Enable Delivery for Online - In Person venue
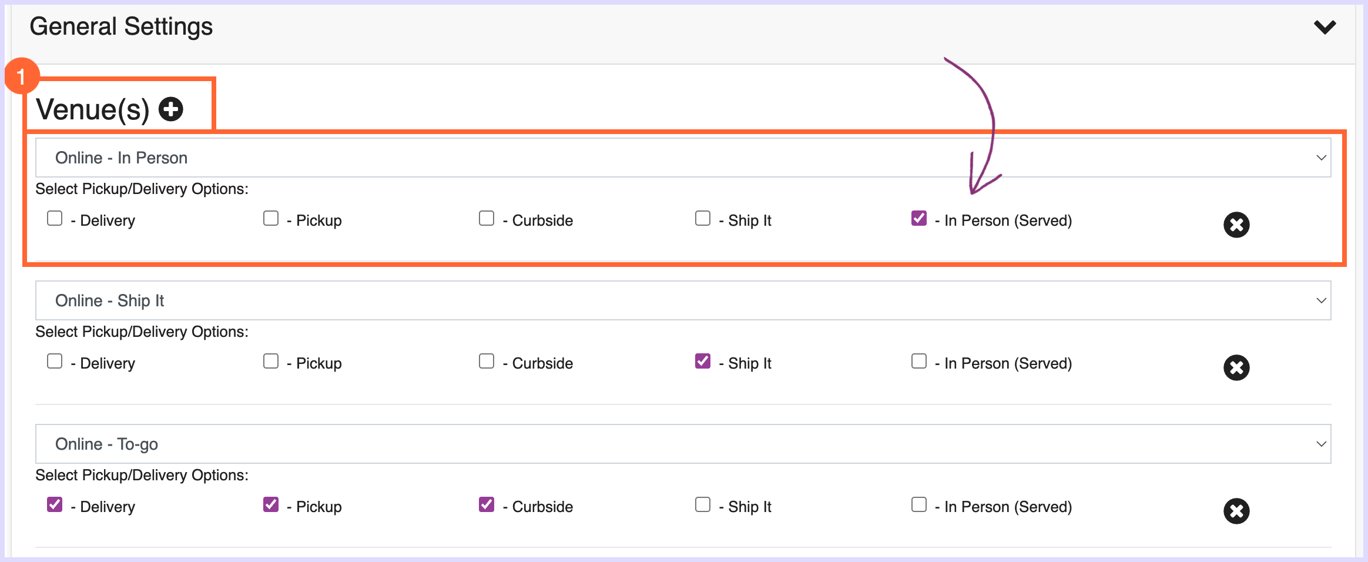The width and height of the screenshot is (1368, 562). [55, 218]
